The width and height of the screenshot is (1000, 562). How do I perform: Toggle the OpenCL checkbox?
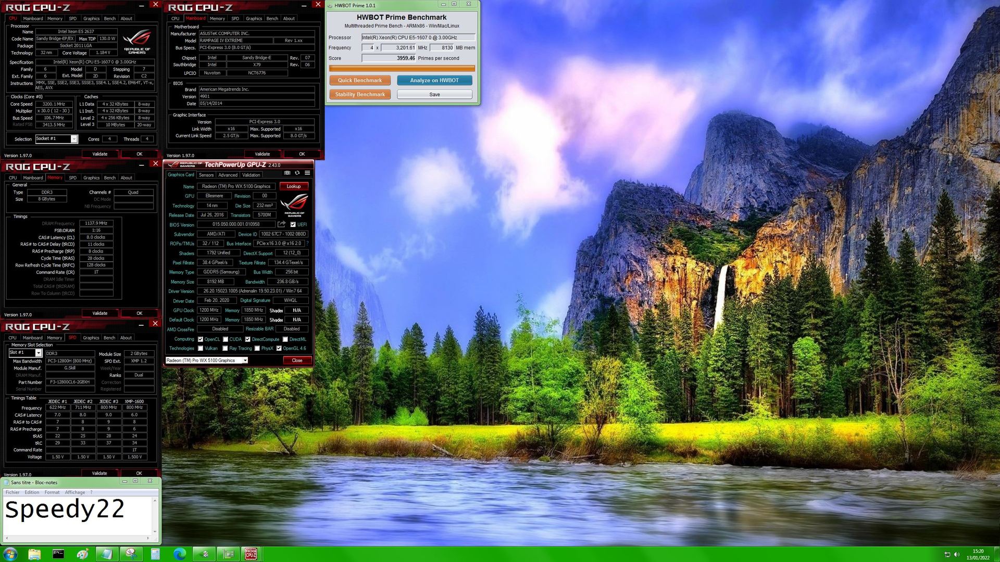(201, 339)
